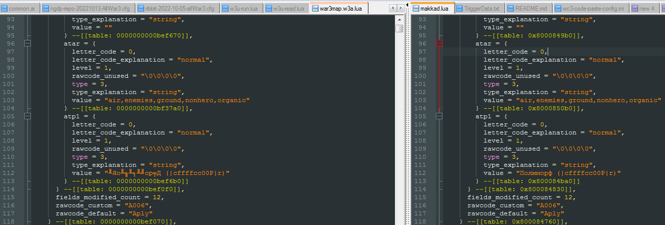
Task: Click 'atar = {' line in left pane
Action: tap(80, 43)
